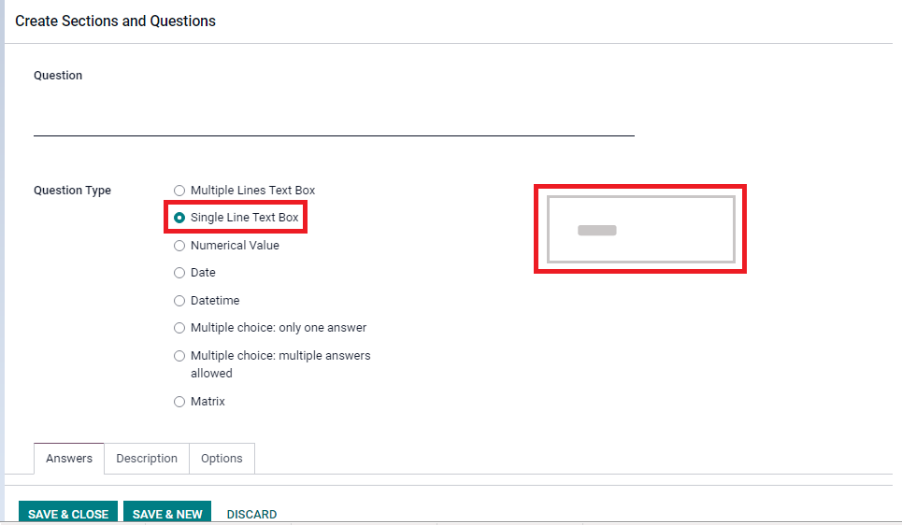Screen dimensions: 902x525
Task: Choose Multiple choice: only one answer
Action: tap(179, 328)
